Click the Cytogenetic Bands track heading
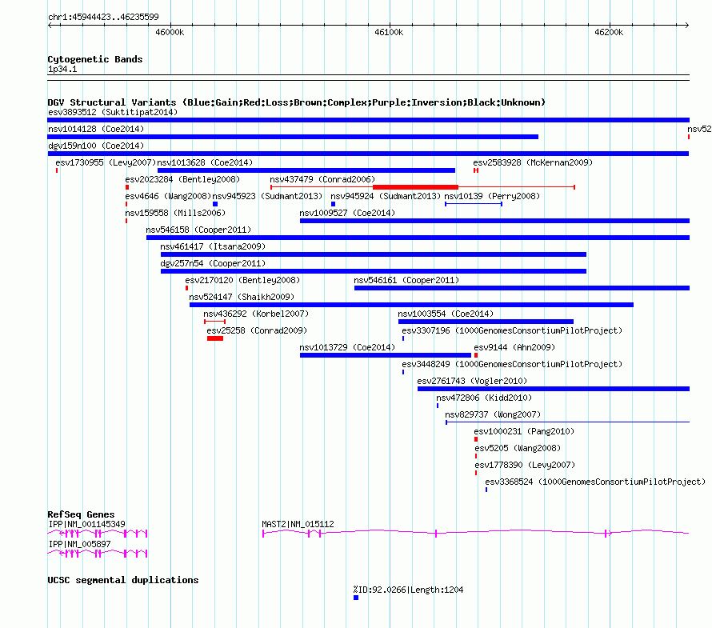This screenshot has width=712, height=628. pos(95,59)
